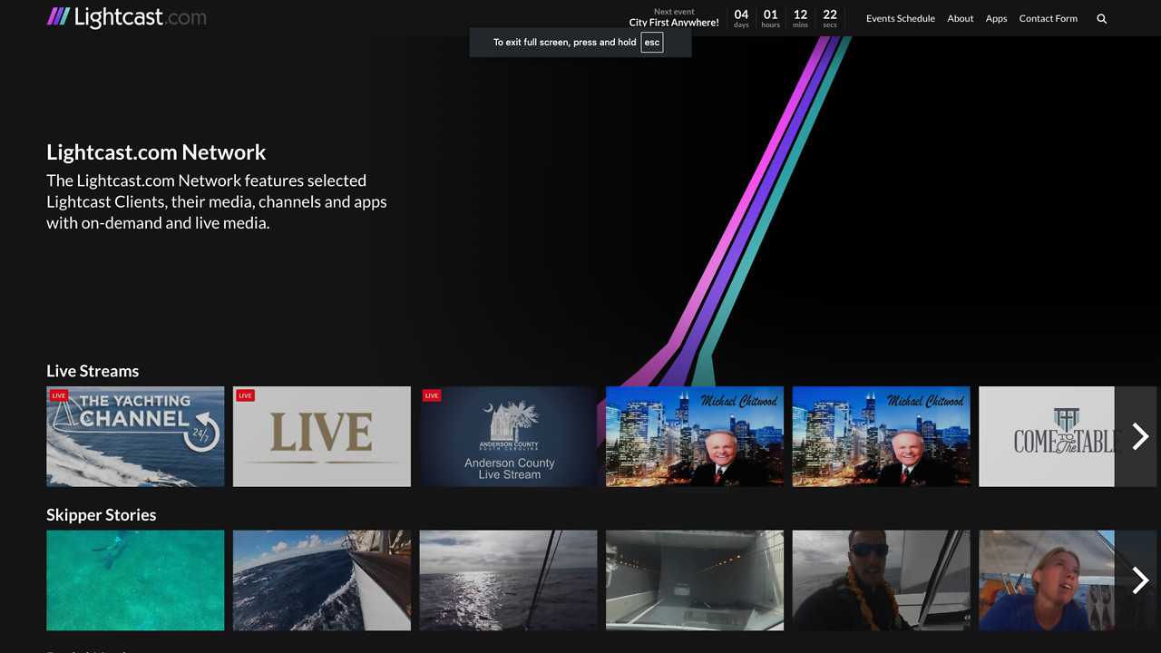Play the sailboat hull on waves video

pyautogui.click(x=322, y=580)
